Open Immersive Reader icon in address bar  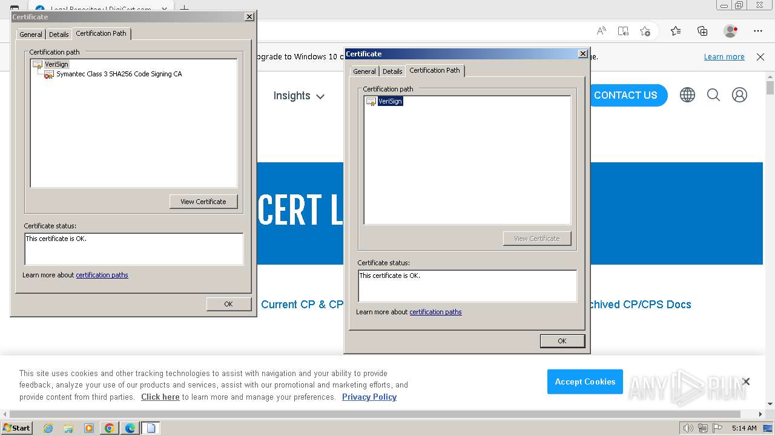623,31
